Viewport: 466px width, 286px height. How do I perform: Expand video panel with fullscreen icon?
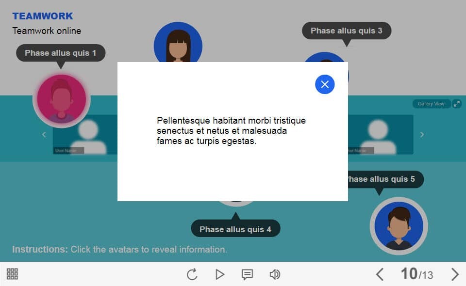tap(457, 104)
